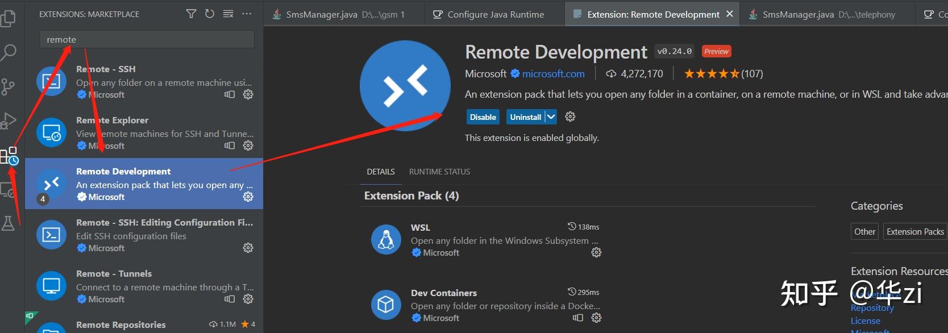Open manage gear for SSH Editing Configuration
The height and width of the screenshot is (333, 948).
tap(248, 248)
